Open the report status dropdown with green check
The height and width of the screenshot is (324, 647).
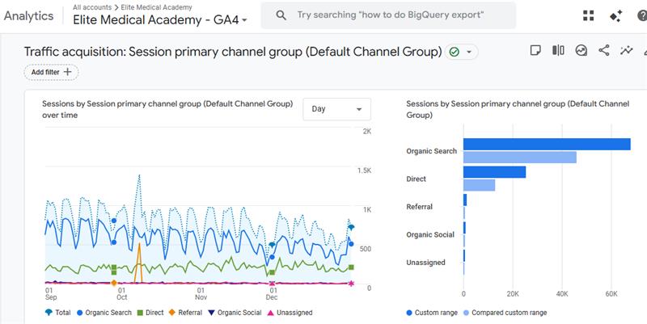[x=462, y=52]
